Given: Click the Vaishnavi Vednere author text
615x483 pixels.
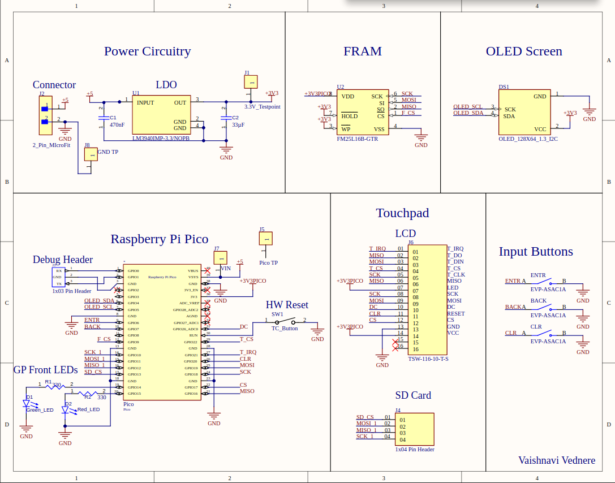Looking at the screenshot, I should pyautogui.click(x=557, y=460).
